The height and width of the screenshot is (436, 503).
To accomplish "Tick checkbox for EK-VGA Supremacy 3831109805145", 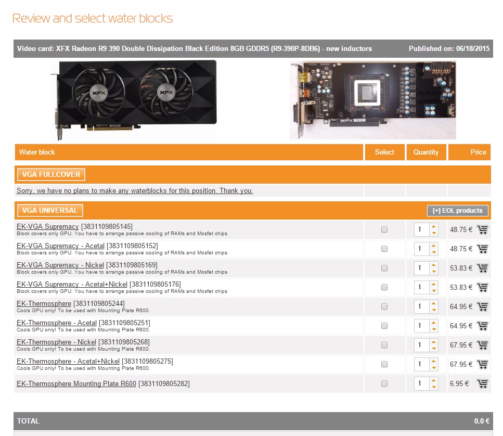I will [384, 229].
